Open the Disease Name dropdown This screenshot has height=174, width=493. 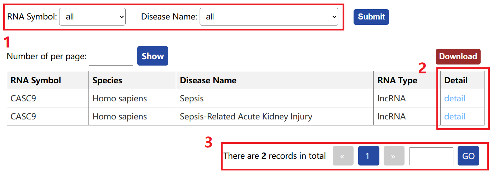[x=269, y=17]
